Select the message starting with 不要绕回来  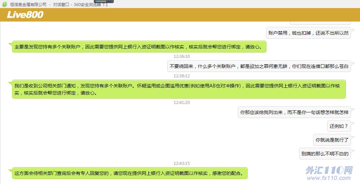coord(259,66)
